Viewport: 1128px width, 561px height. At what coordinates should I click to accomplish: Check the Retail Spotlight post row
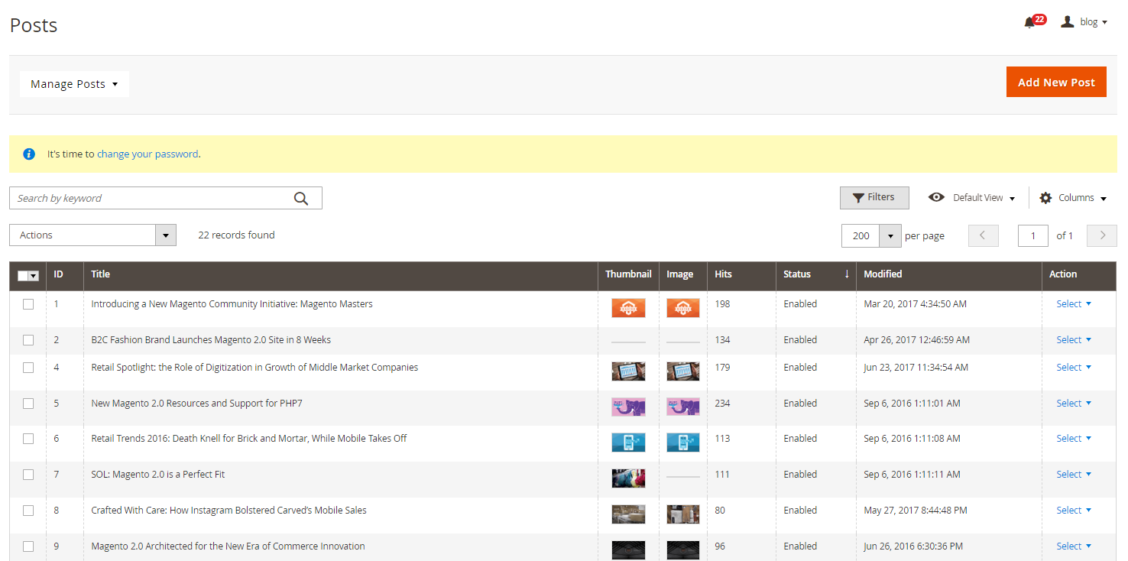pyautogui.click(x=28, y=368)
